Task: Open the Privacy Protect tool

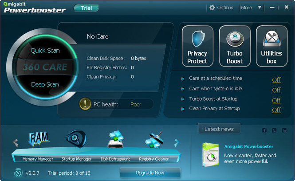Action: tap(197, 46)
